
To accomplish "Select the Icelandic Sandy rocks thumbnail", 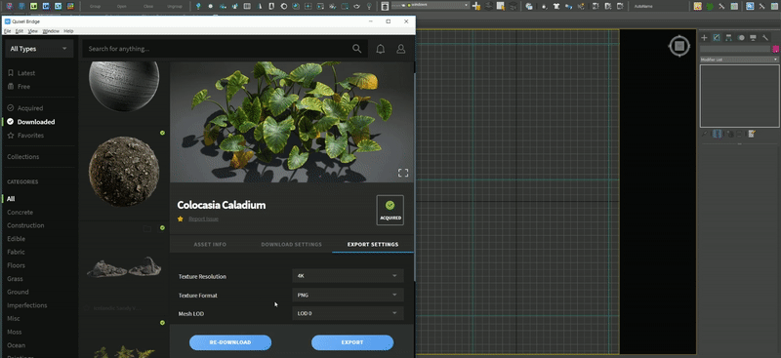I will (x=124, y=267).
